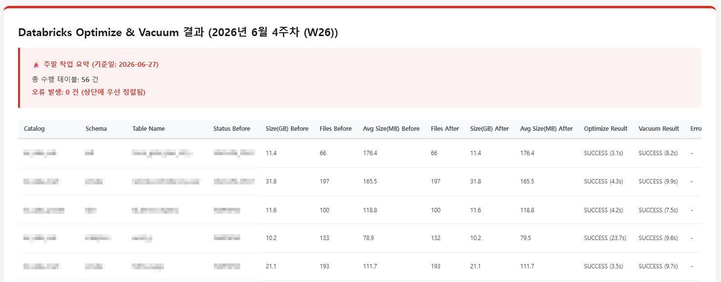Click the Files After column header
The width and height of the screenshot is (721, 282).
[x=445, y=129]
